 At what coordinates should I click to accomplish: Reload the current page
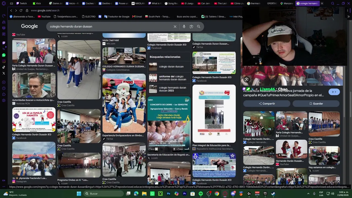coord(21,10)
